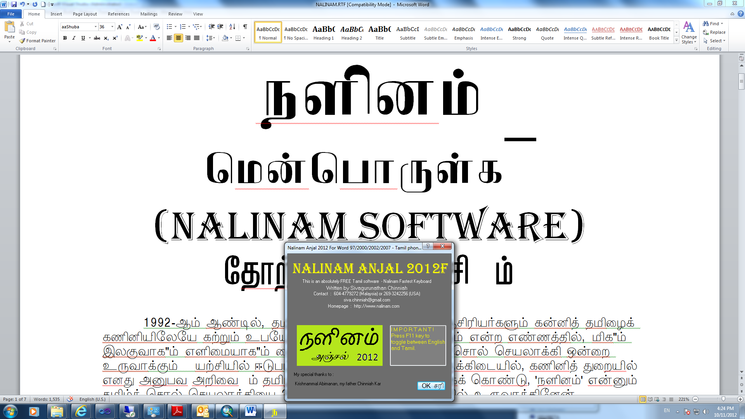Click the OK button in Nalinam dialog
745x419 pixels.
[x=431, y=386]
